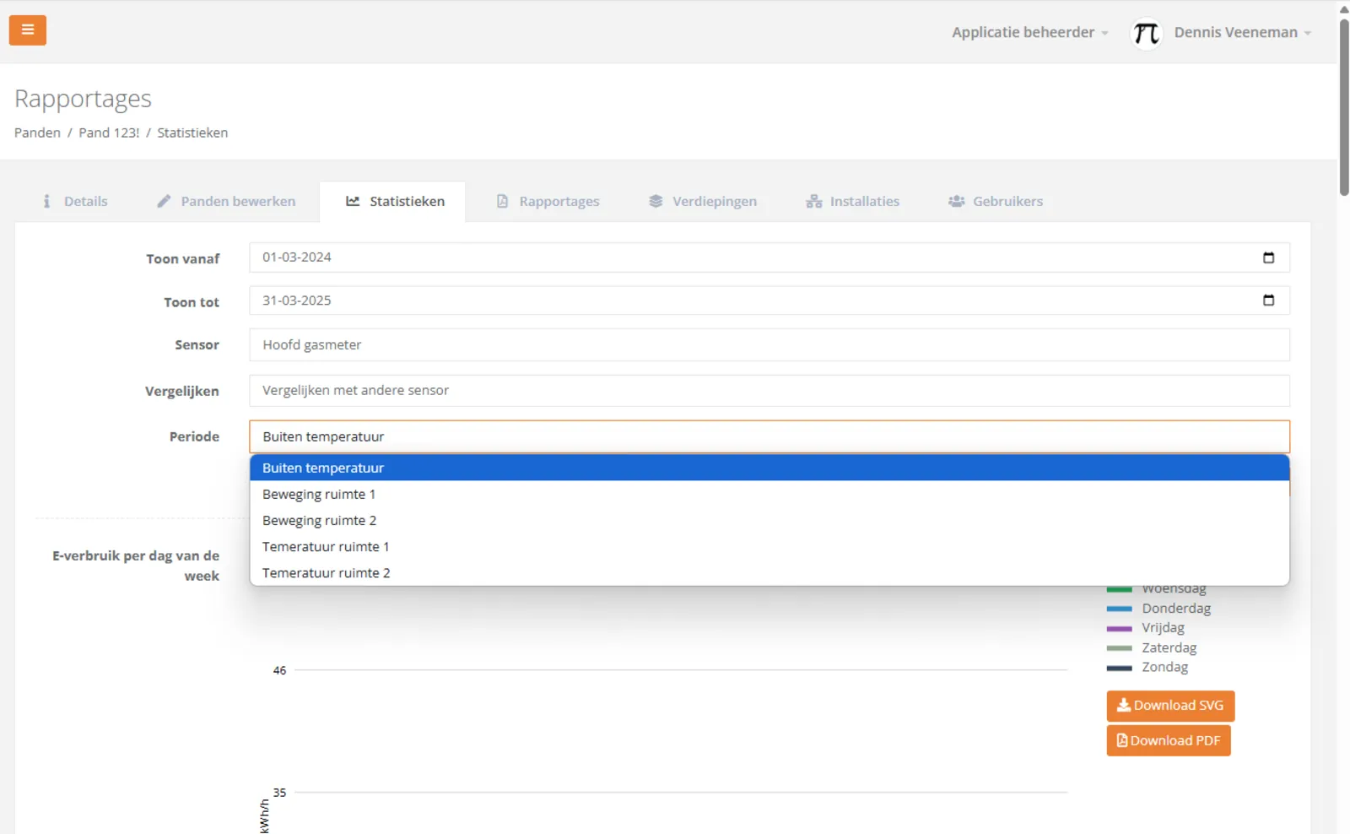Click the Toon vanaf date field
1350x834 pixels.
[769, 257]
